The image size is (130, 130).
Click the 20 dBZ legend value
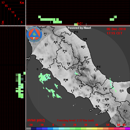click(75, 125)
